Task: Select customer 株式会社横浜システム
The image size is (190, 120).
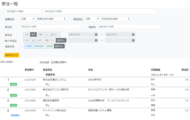Action: click(54, 80)
